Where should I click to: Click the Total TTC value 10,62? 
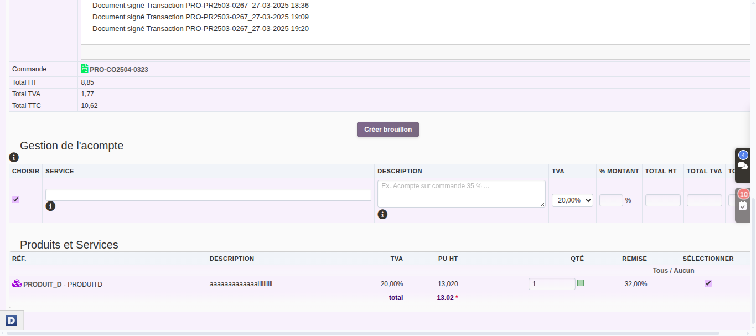point(89,106)
